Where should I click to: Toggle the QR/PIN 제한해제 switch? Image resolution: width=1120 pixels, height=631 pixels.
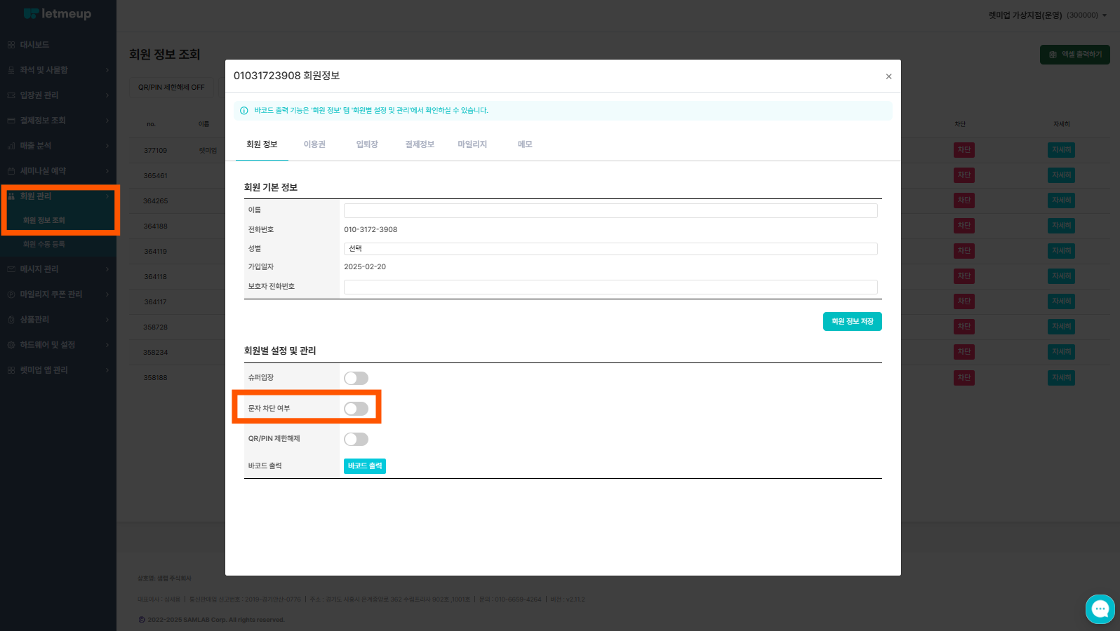click(x=356, y=440)
